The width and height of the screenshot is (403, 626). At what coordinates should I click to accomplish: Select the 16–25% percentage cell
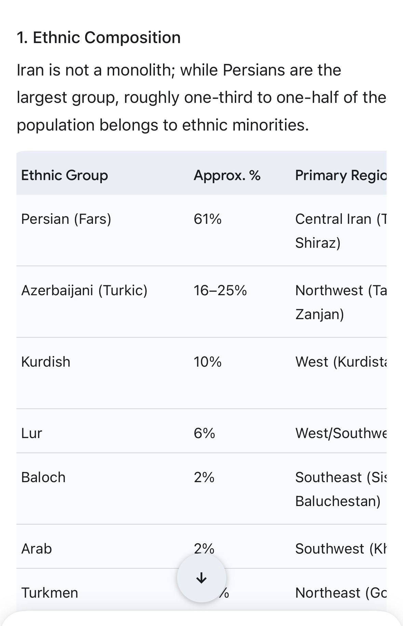click(220, 290)
